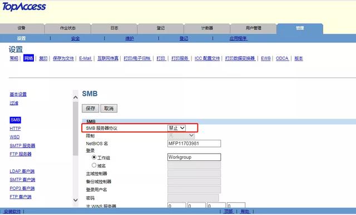Open 过滤 in the left sidebar

pyautogui.click(x=14, y=103)
